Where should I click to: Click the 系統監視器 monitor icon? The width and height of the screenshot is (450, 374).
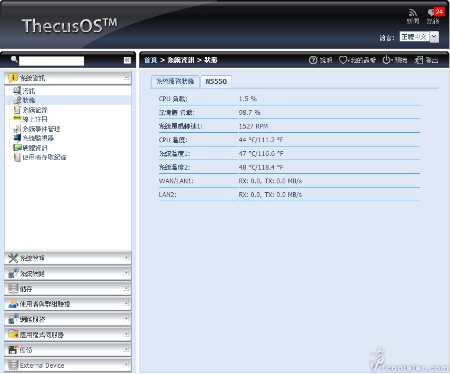coord(17,138)
